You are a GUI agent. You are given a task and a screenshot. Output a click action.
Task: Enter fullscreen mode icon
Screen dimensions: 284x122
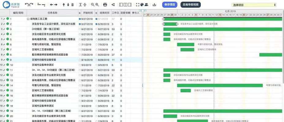[x=138, y=5]
